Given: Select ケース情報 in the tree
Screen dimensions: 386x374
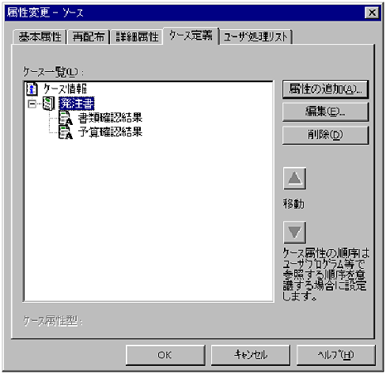Looking at the screenshot, I should (x=65, y=89).
